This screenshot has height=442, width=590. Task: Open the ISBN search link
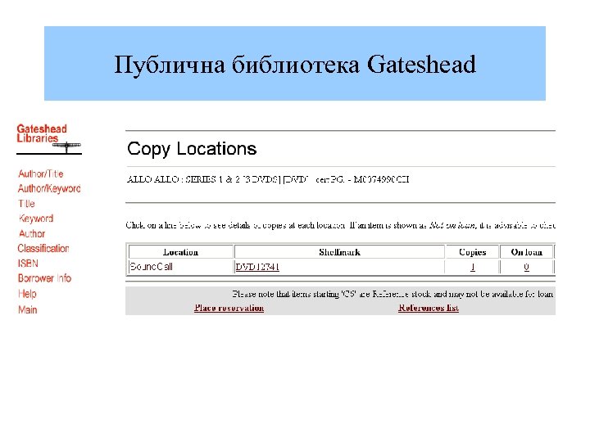tap(28, 263)
